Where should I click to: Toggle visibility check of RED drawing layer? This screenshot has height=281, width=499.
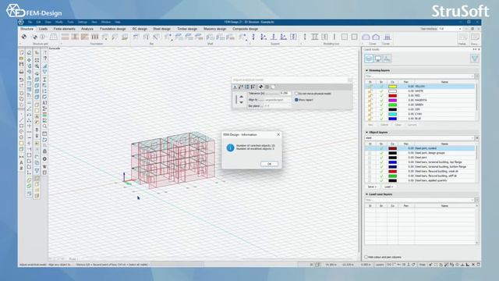coord(381,95)
